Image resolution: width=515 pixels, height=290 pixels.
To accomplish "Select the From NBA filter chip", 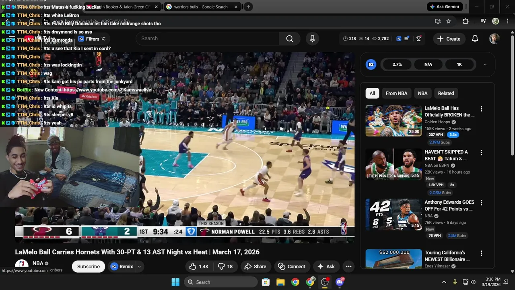I will point(396,93).
